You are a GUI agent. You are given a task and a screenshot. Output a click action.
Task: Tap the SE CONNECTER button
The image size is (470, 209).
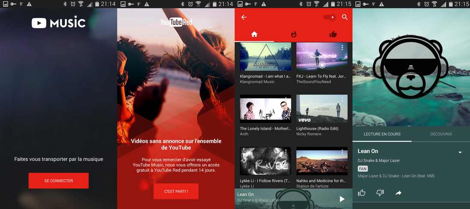click(x=59, y=180)
